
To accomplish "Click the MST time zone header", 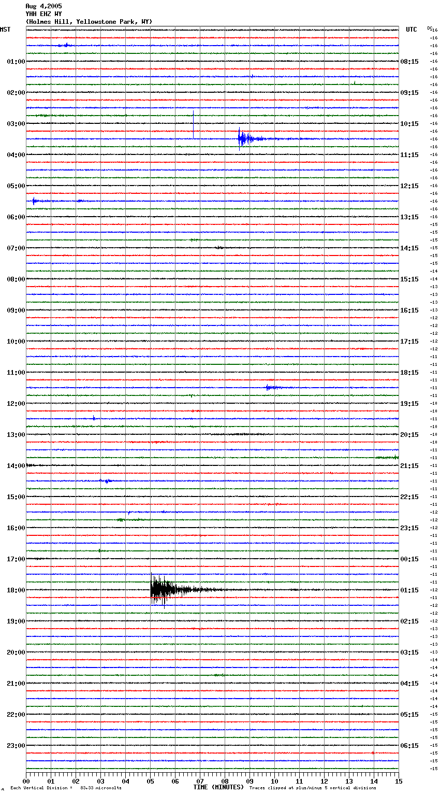I will (x=5, y=30).
